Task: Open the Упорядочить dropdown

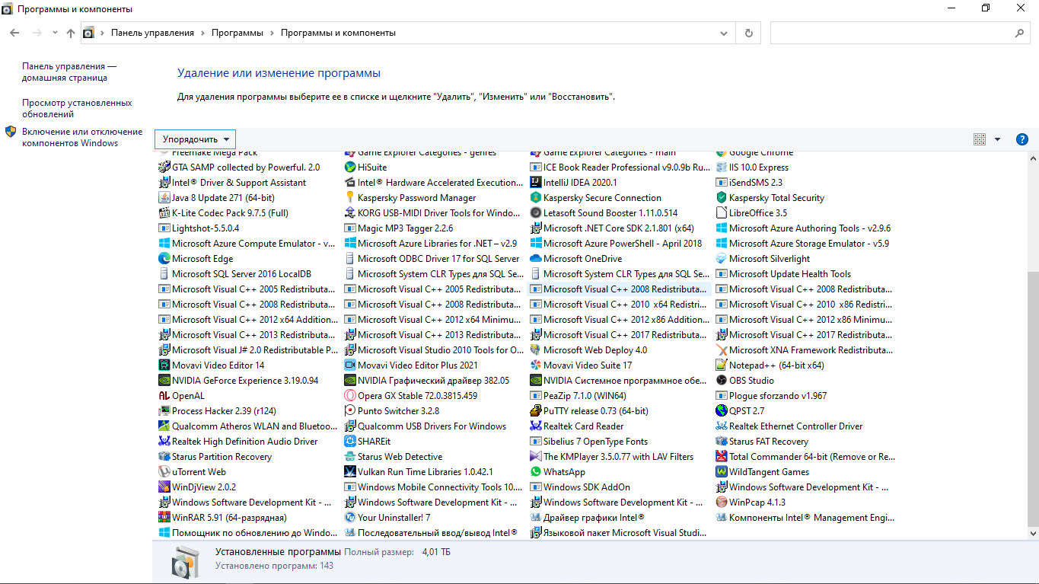Action: tap(195, 139)
